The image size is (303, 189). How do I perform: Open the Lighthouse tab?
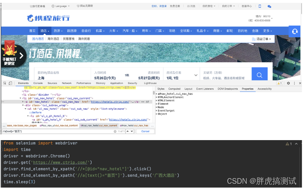point(150,83)
